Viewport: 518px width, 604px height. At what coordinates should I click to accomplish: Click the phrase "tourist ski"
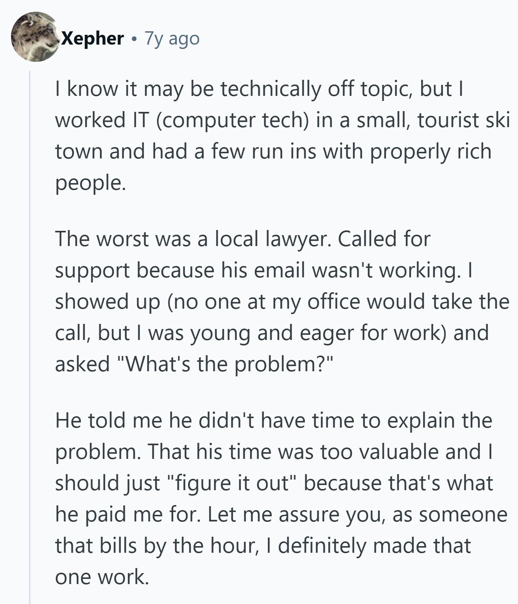click(463, 120)
